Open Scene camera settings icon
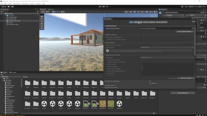The image size is (207, 116). (x=150, y=12)
